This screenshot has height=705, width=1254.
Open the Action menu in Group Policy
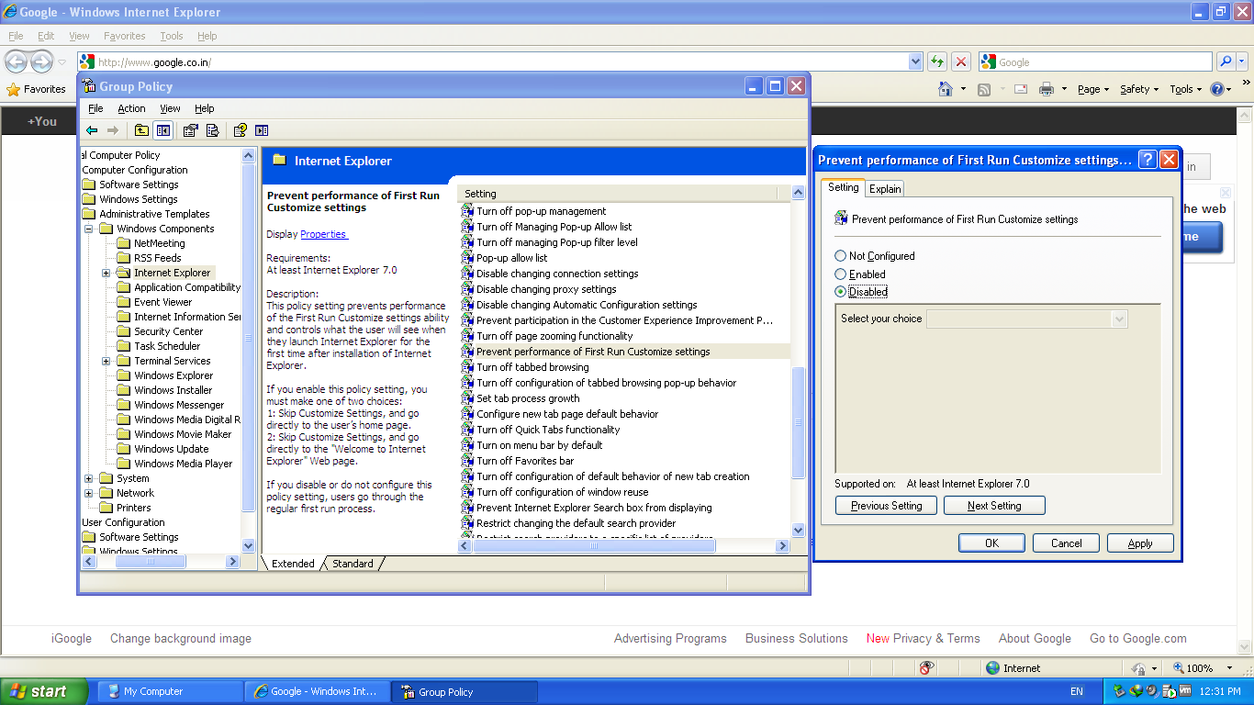(131, 108)
